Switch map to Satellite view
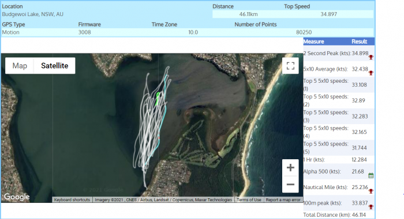This screenshot has width=404, height=219. 55,66
